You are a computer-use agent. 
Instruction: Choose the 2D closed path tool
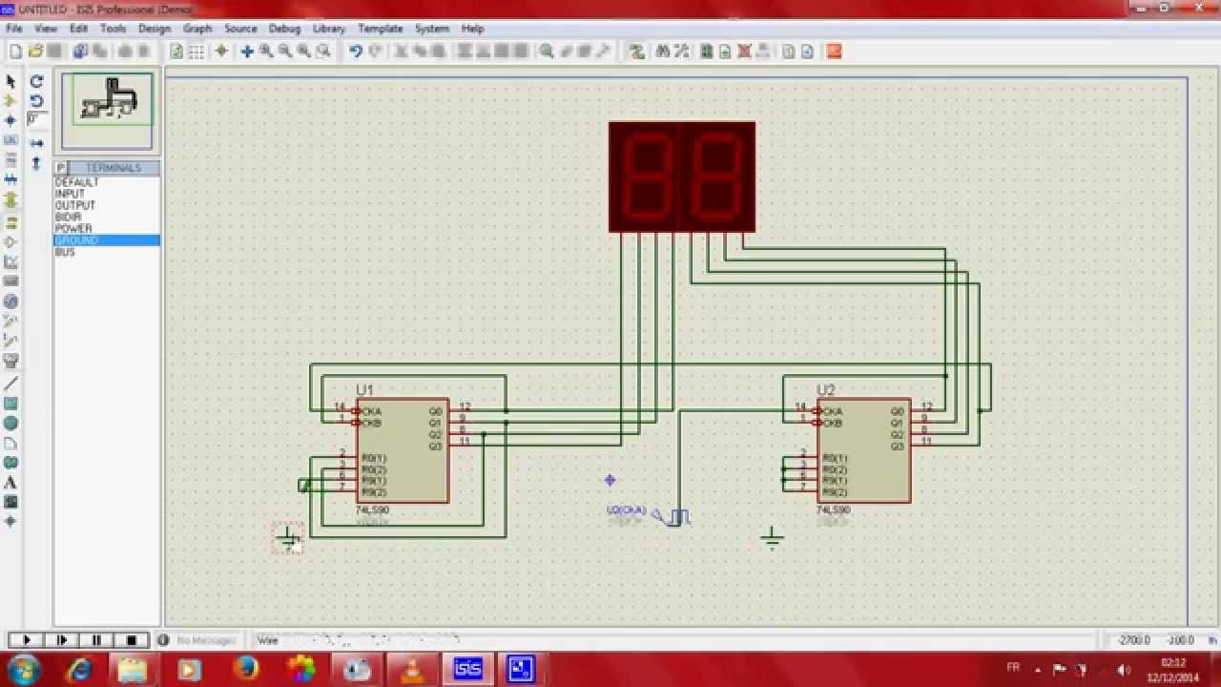coord(11,463)
